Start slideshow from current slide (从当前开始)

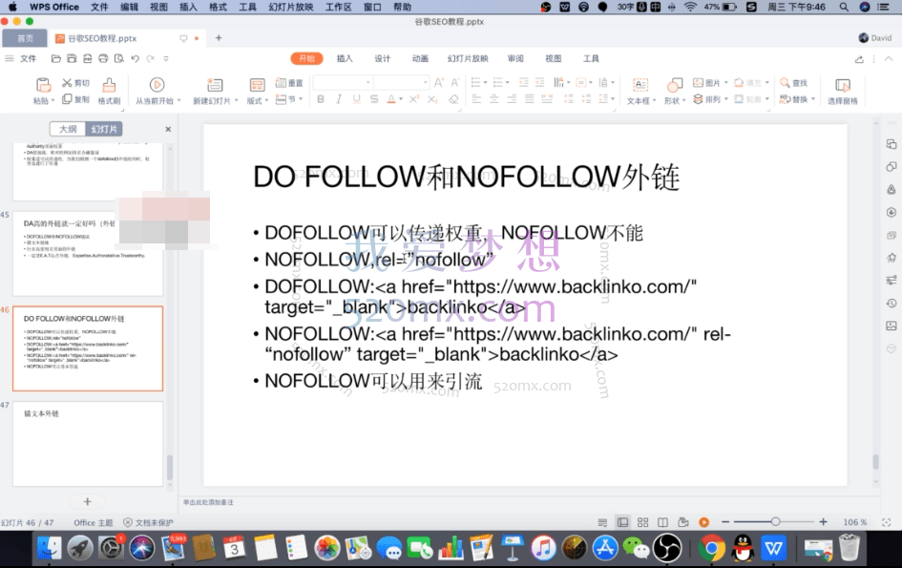point(156,85)
